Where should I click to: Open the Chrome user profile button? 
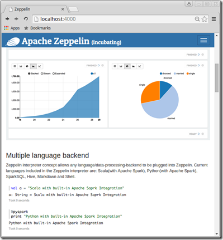point(189,4)
